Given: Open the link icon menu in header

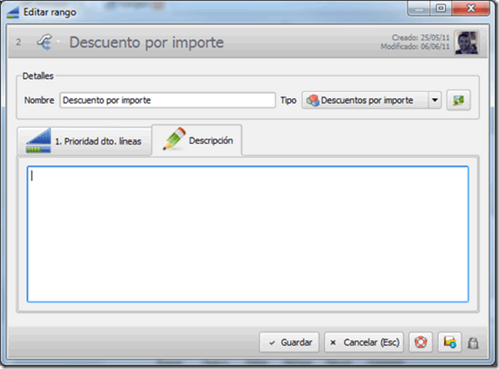Looking at the screenshot, I should pyautogui.click(x=45, y=42).
